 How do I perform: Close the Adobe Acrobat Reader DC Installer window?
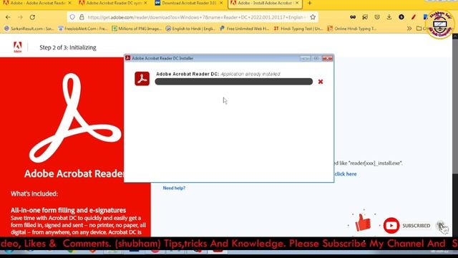328,59
